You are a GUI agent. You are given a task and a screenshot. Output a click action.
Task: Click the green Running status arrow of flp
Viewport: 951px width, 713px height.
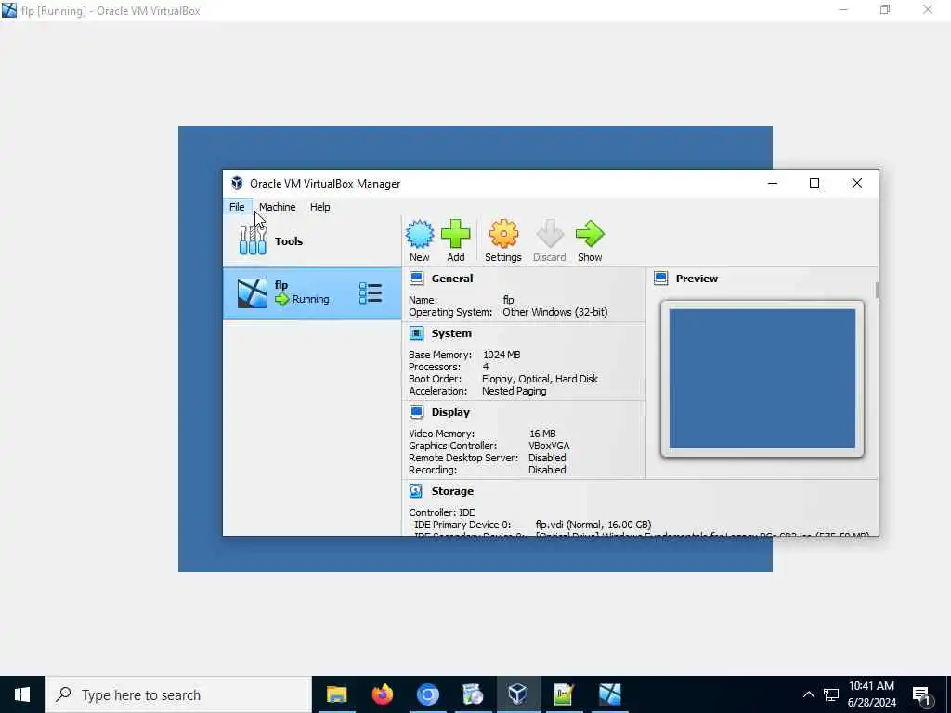(x=282, y=299)
